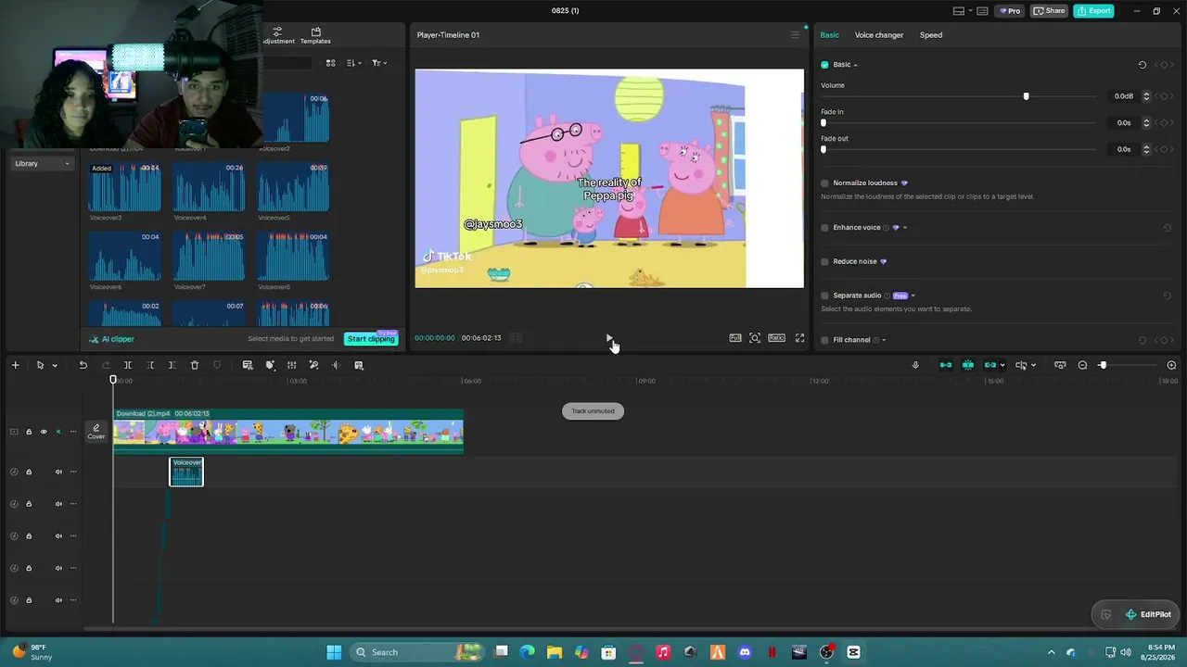Open Discord from the taskbar

(x=745, y=652)
